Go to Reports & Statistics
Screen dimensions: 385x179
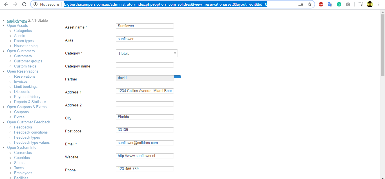tap(30, 102)
